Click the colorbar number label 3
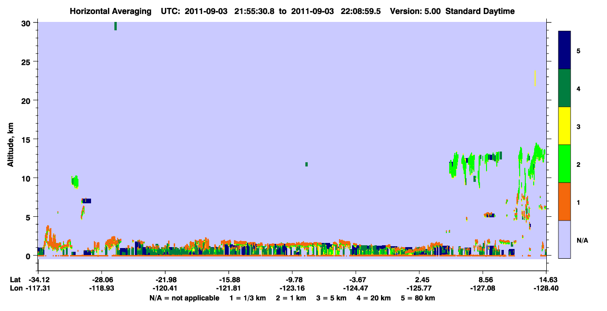The image size is (607, 311). point(579,126)
